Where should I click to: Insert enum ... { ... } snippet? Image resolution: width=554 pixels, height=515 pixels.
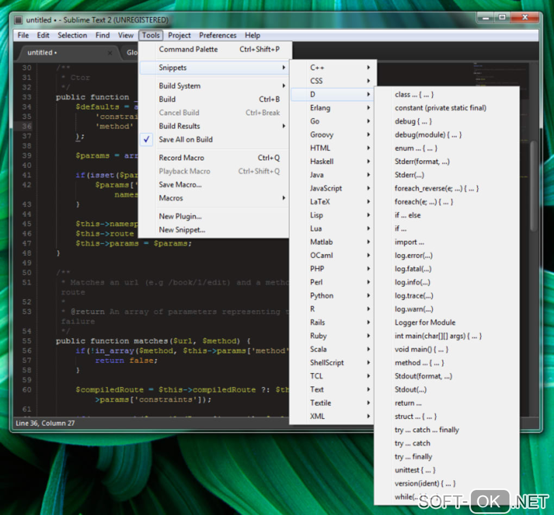447,148
